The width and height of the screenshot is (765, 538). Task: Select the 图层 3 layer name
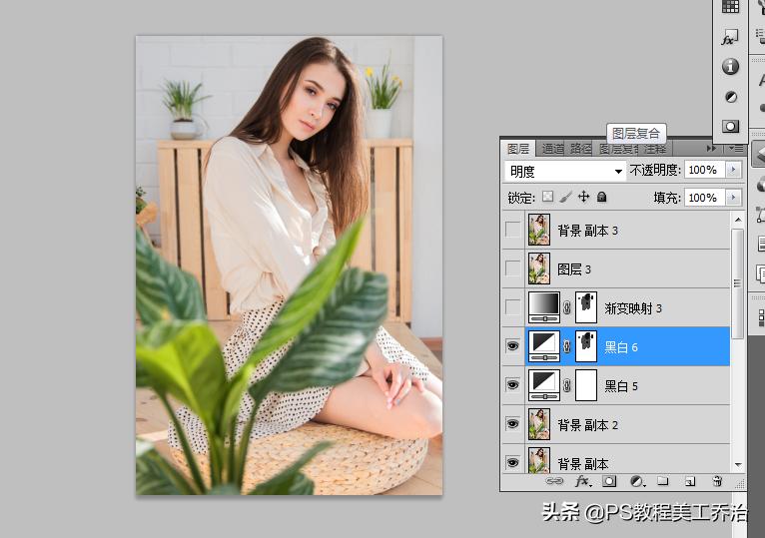tap(573, 269)
